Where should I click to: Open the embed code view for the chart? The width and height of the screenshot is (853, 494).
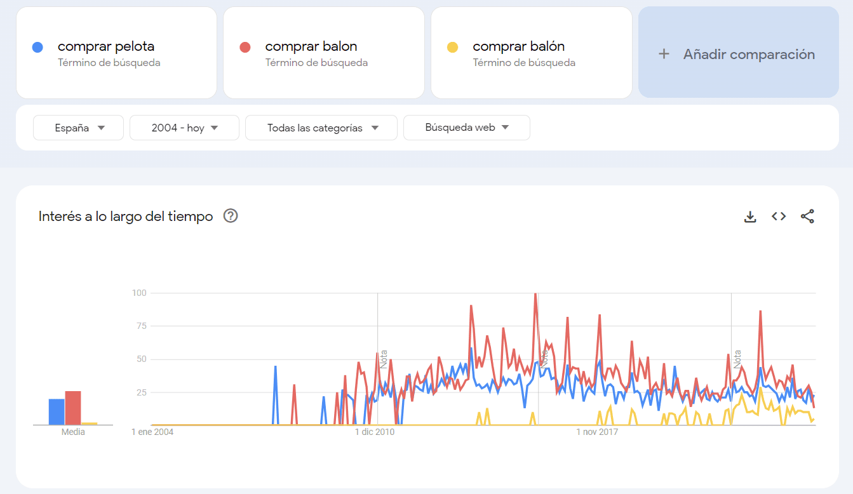(778, 216)
